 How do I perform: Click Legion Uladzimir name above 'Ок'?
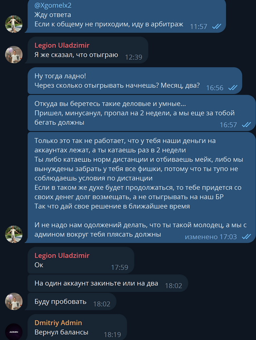pos(62,255)
